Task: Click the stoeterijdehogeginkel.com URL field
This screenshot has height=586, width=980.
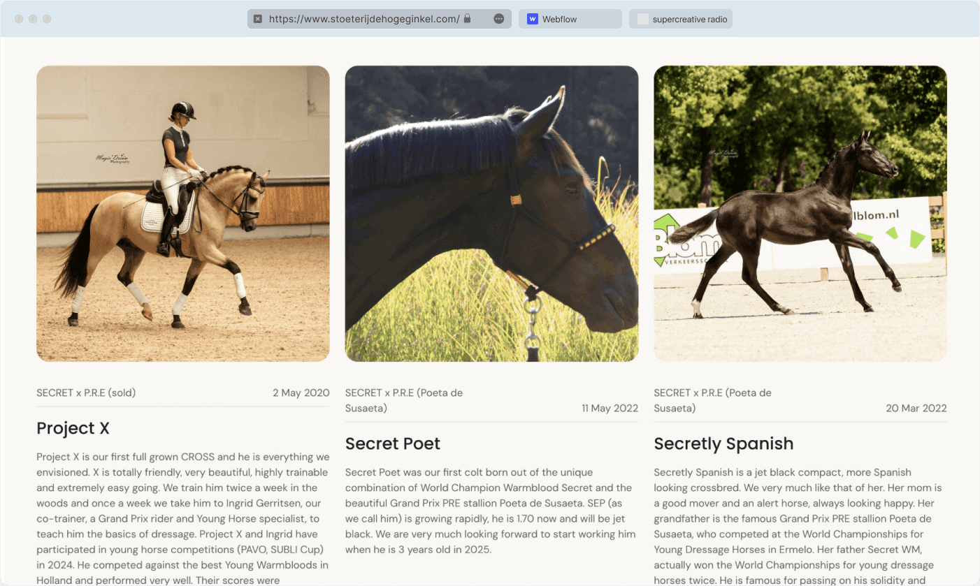Action: click(x=364, y=19)
